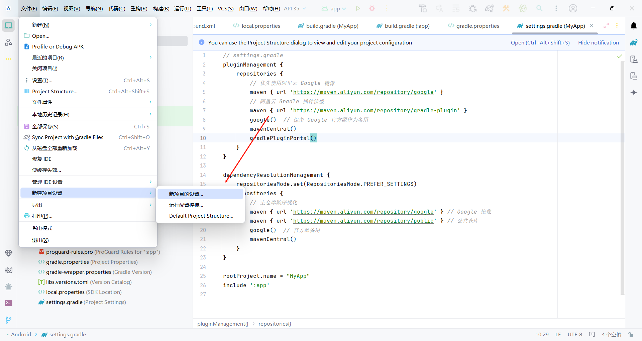The image size is (642, 341).
Task: Open the Terminal tool window
Action: 9,303
